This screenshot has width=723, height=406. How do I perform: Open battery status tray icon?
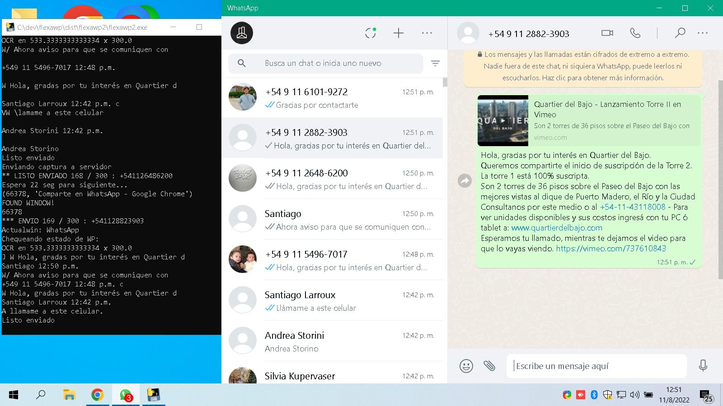(648, 395)
